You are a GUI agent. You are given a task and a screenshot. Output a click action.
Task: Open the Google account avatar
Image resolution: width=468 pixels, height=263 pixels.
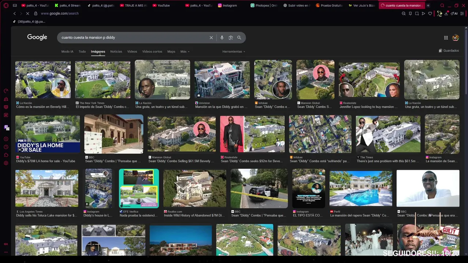(456, 38)
